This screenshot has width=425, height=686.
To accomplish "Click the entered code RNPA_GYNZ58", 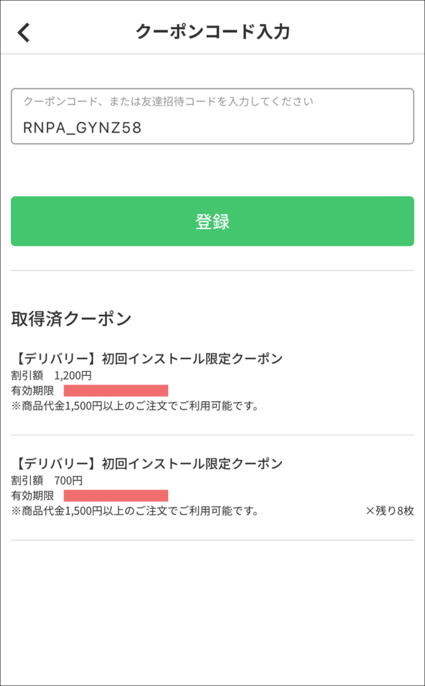I will (x=82, y=127).
